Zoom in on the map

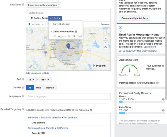105,38
